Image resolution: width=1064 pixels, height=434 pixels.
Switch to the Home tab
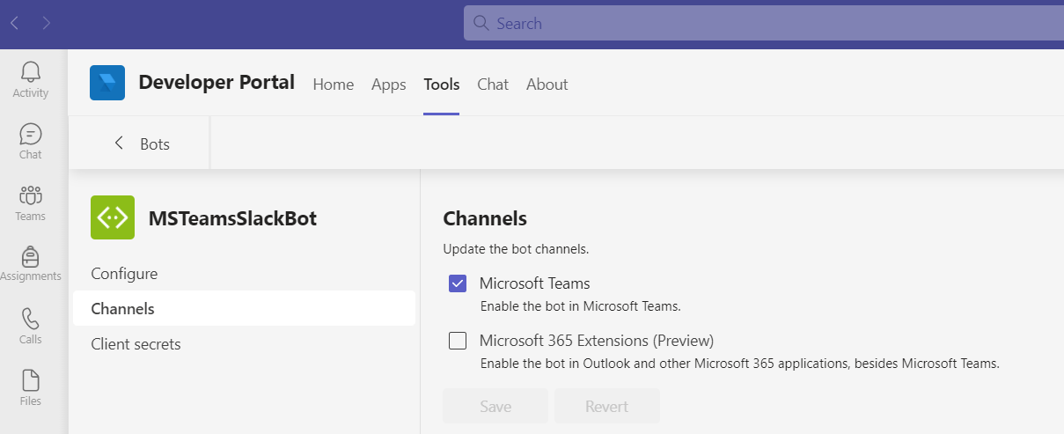point(334,85)
